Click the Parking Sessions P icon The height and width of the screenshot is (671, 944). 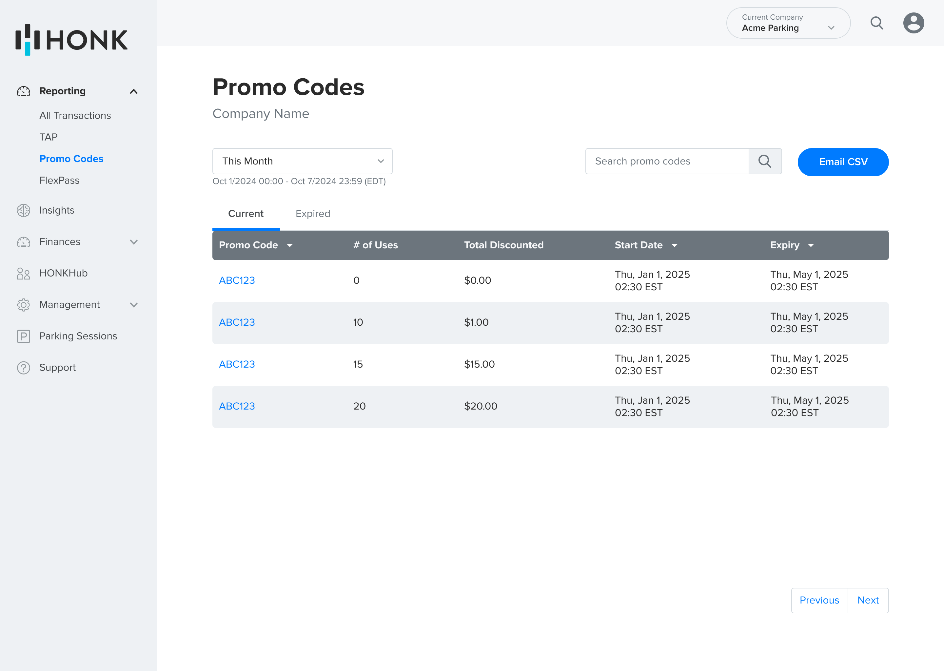click(x=24, y=336)
